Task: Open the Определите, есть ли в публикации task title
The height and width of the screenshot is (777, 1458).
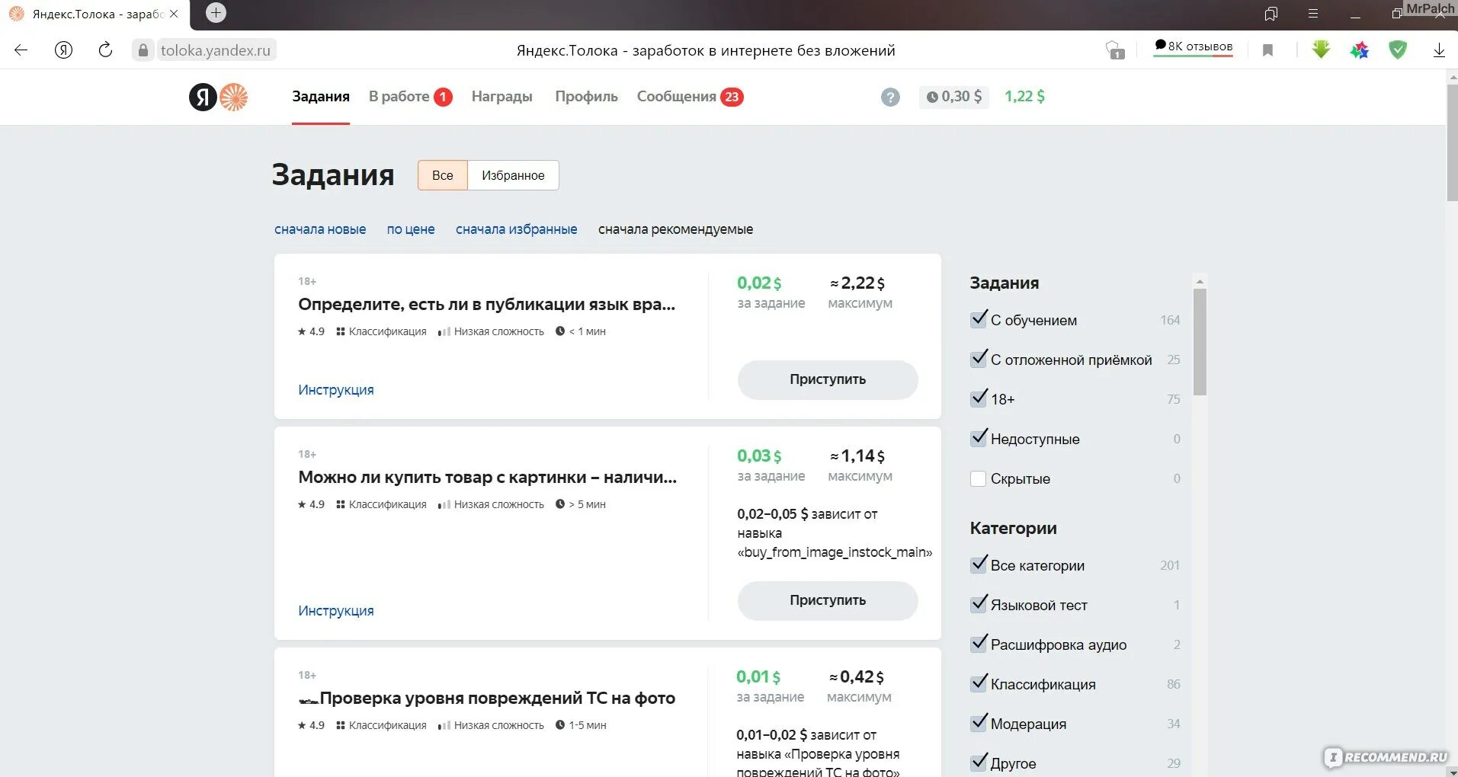Action: [x=487, y=304]
